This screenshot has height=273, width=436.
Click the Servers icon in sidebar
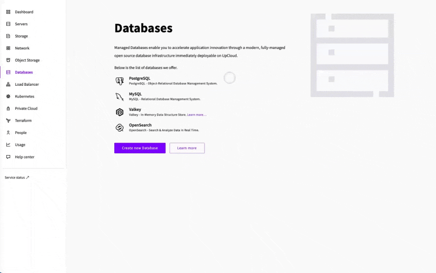(x=8, y=24)
